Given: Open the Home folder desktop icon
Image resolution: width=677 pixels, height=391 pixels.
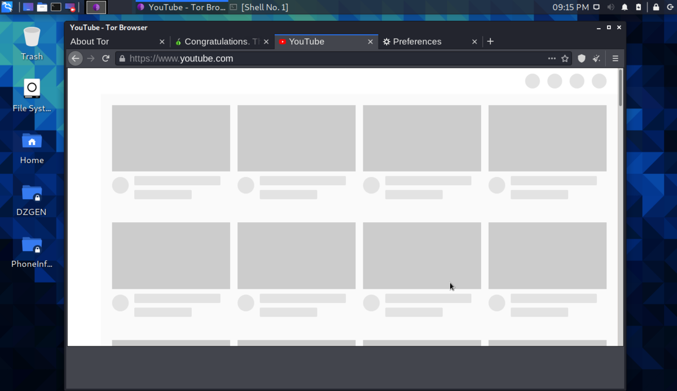Looking at the screenshot, I should coord(32,148).
